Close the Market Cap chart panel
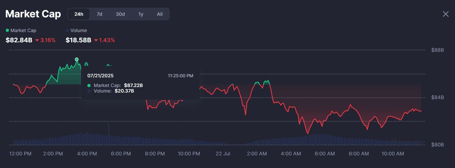The height and width of the screenshot is (168, 455). [446, 14]
